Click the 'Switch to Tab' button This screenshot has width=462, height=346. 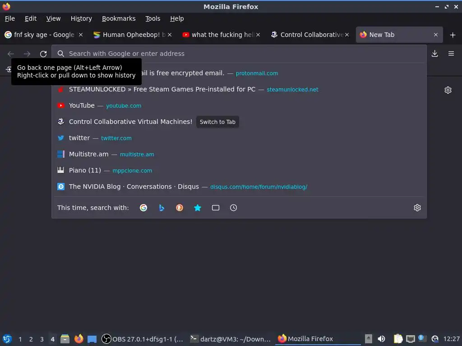point(217,122)
